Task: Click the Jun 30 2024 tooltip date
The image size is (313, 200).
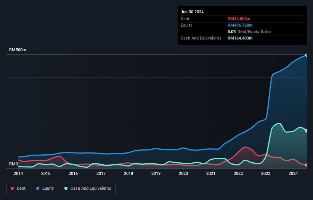Action: coord(192,12)
